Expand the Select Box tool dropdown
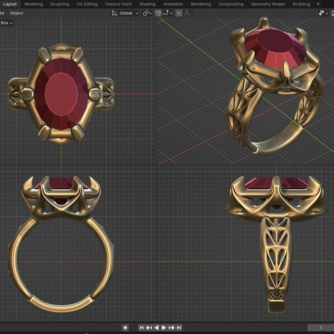The height and width of the screenshot is (334, 334). click(7, 23)
